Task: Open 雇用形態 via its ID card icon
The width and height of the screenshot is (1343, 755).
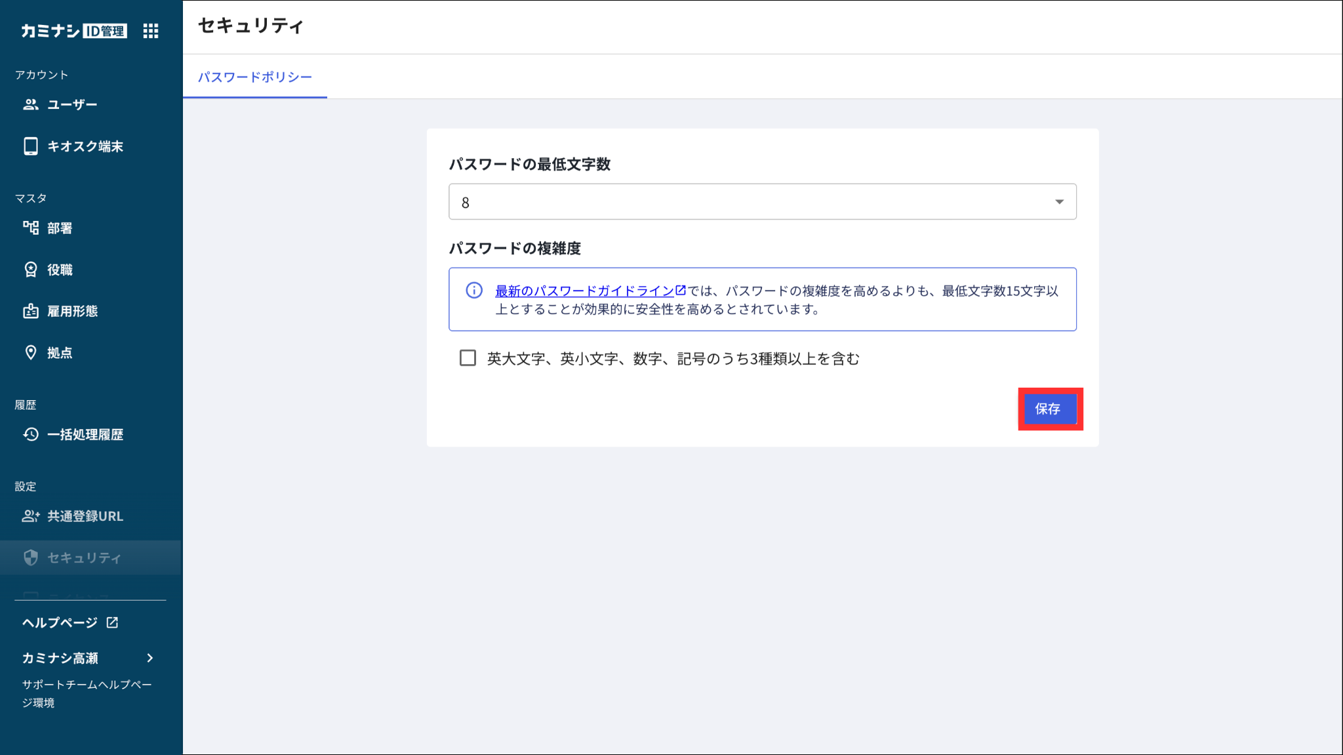Action: click(x=31, y=311)
